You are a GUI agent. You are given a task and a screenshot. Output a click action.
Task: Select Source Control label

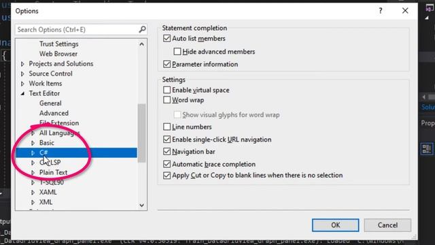[50, 73]
